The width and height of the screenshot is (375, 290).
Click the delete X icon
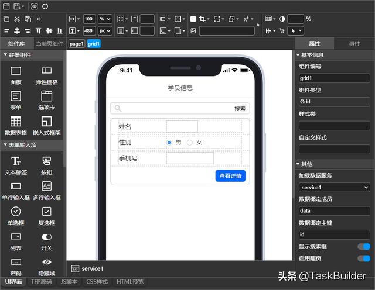click(38, 19)
